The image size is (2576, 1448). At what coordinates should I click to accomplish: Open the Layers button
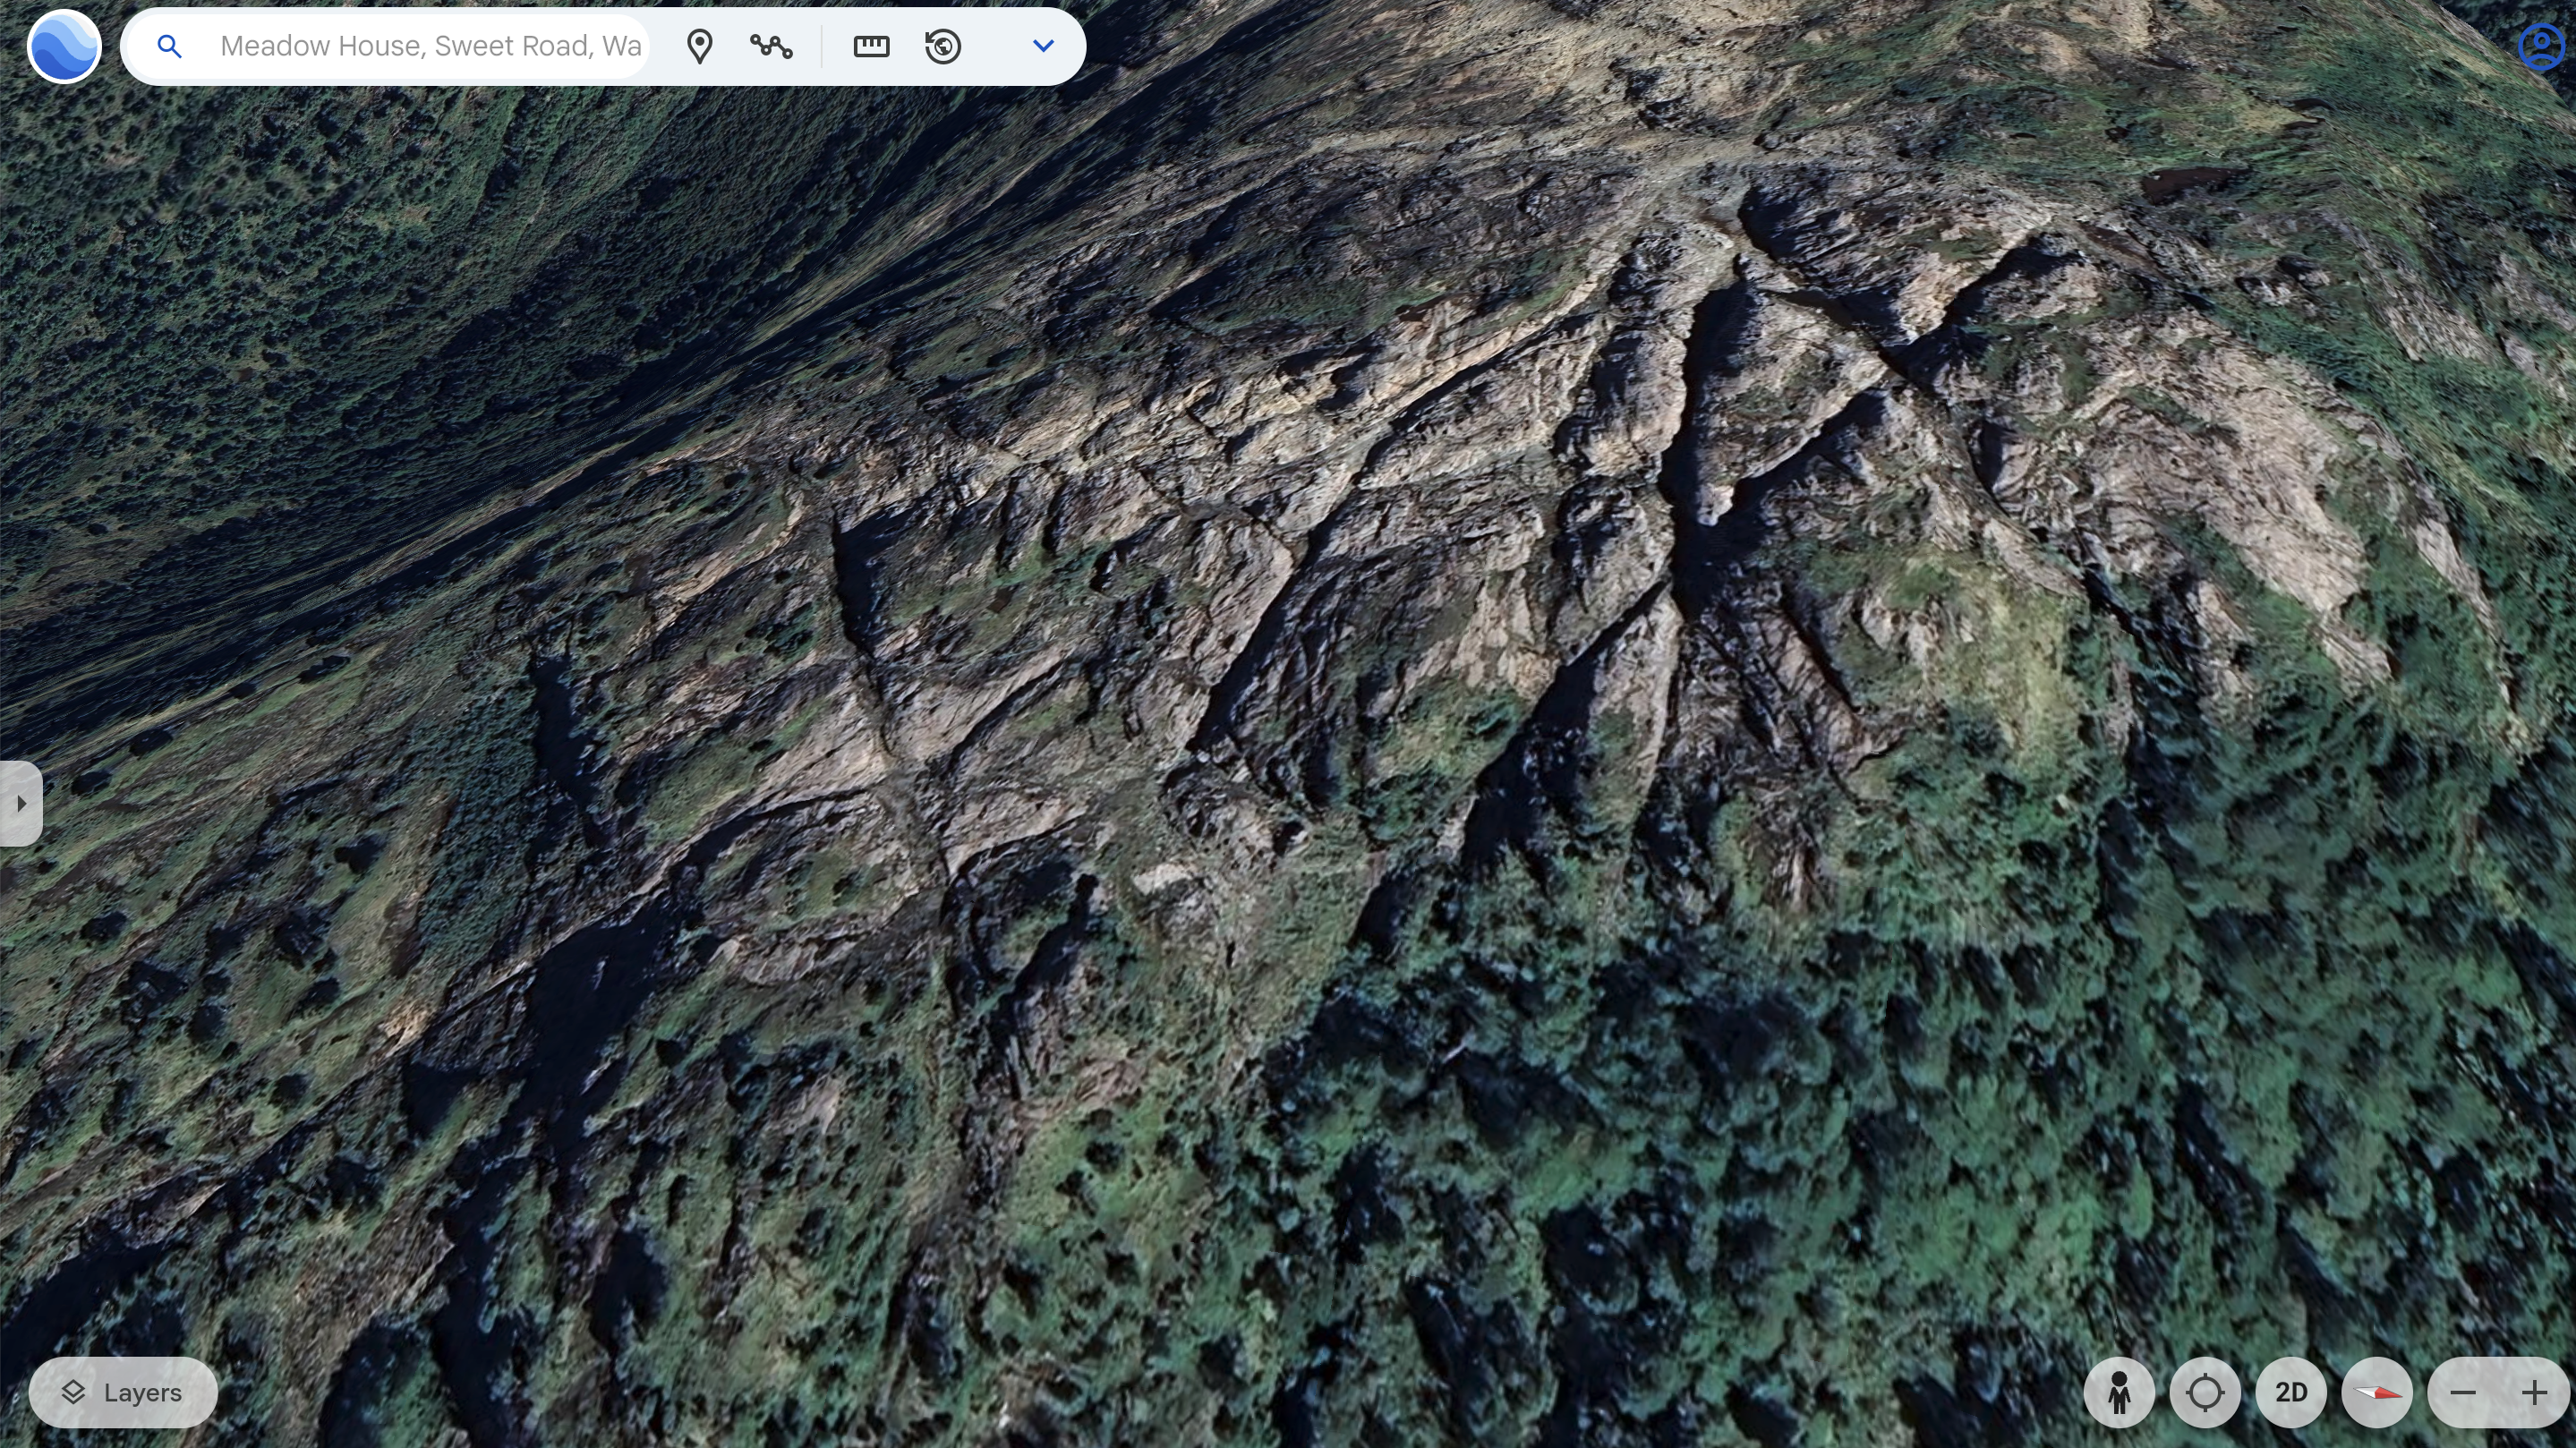[123, 1392]
